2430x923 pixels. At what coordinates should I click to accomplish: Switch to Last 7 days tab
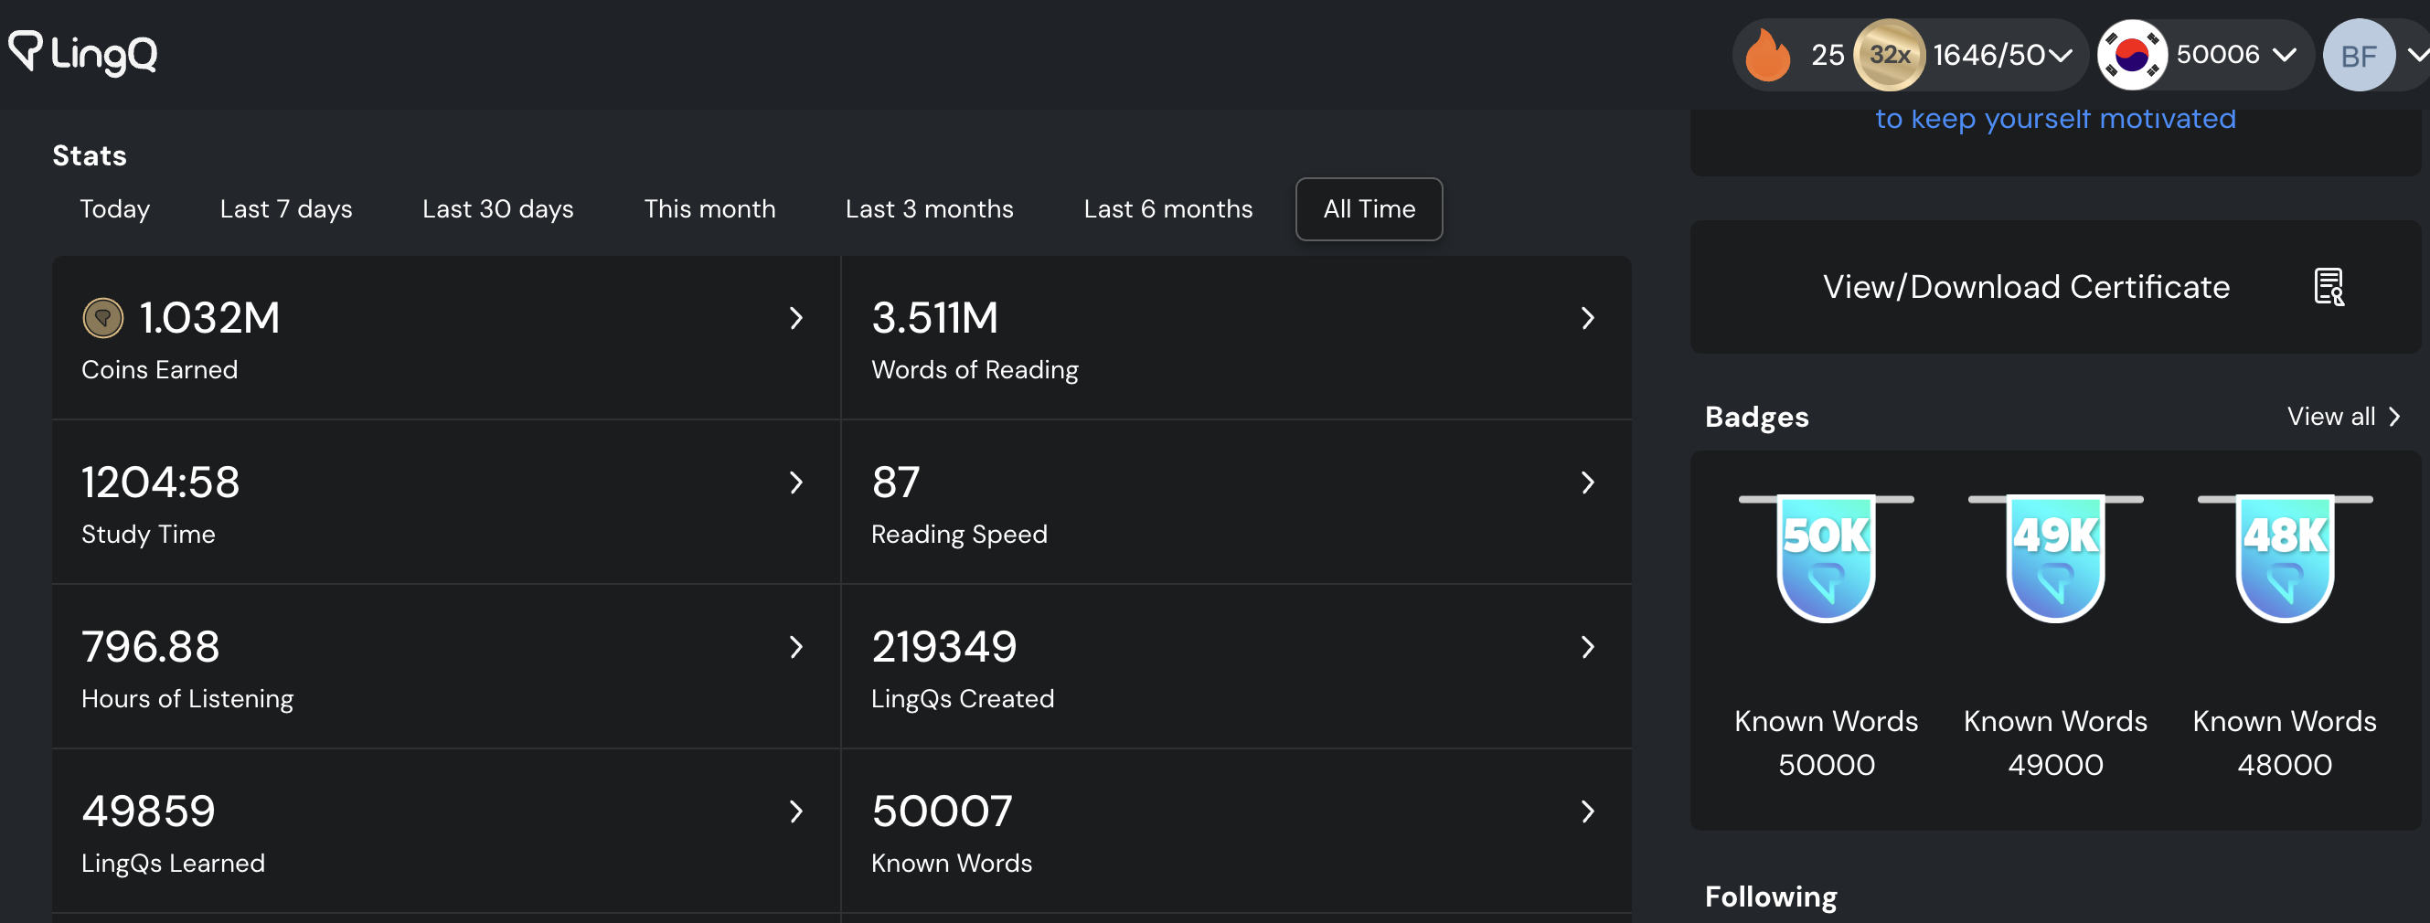(x=286, y=209)
